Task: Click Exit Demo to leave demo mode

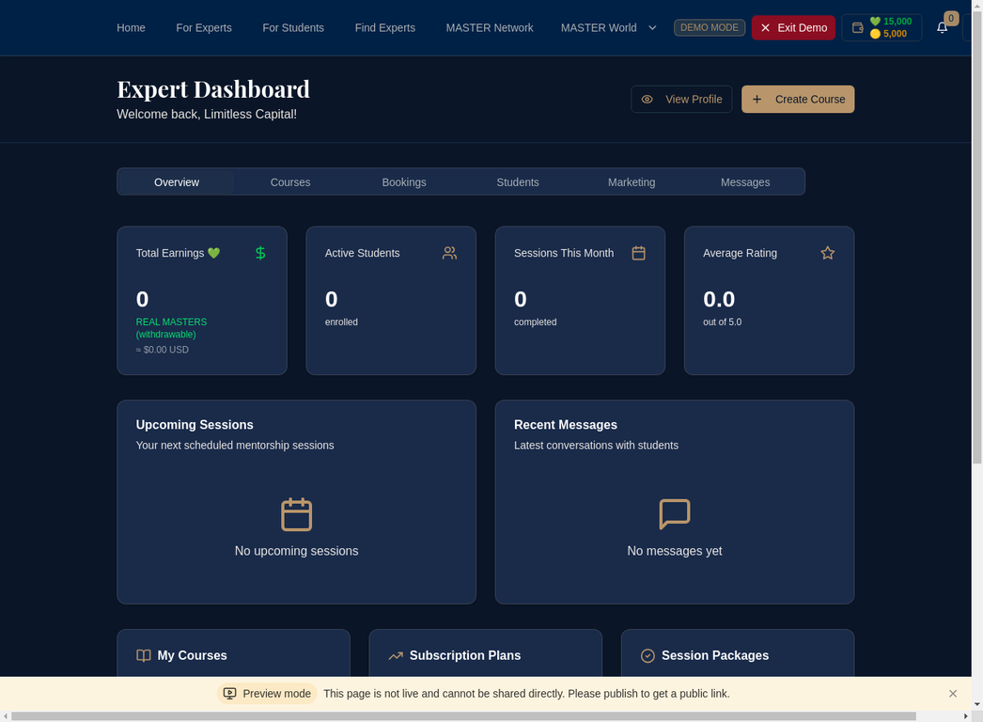Action: click(793, 27)
